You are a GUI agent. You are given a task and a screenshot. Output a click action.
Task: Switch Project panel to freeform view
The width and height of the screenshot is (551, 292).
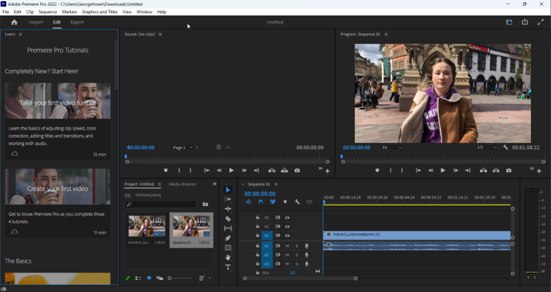tap(159, 278)
